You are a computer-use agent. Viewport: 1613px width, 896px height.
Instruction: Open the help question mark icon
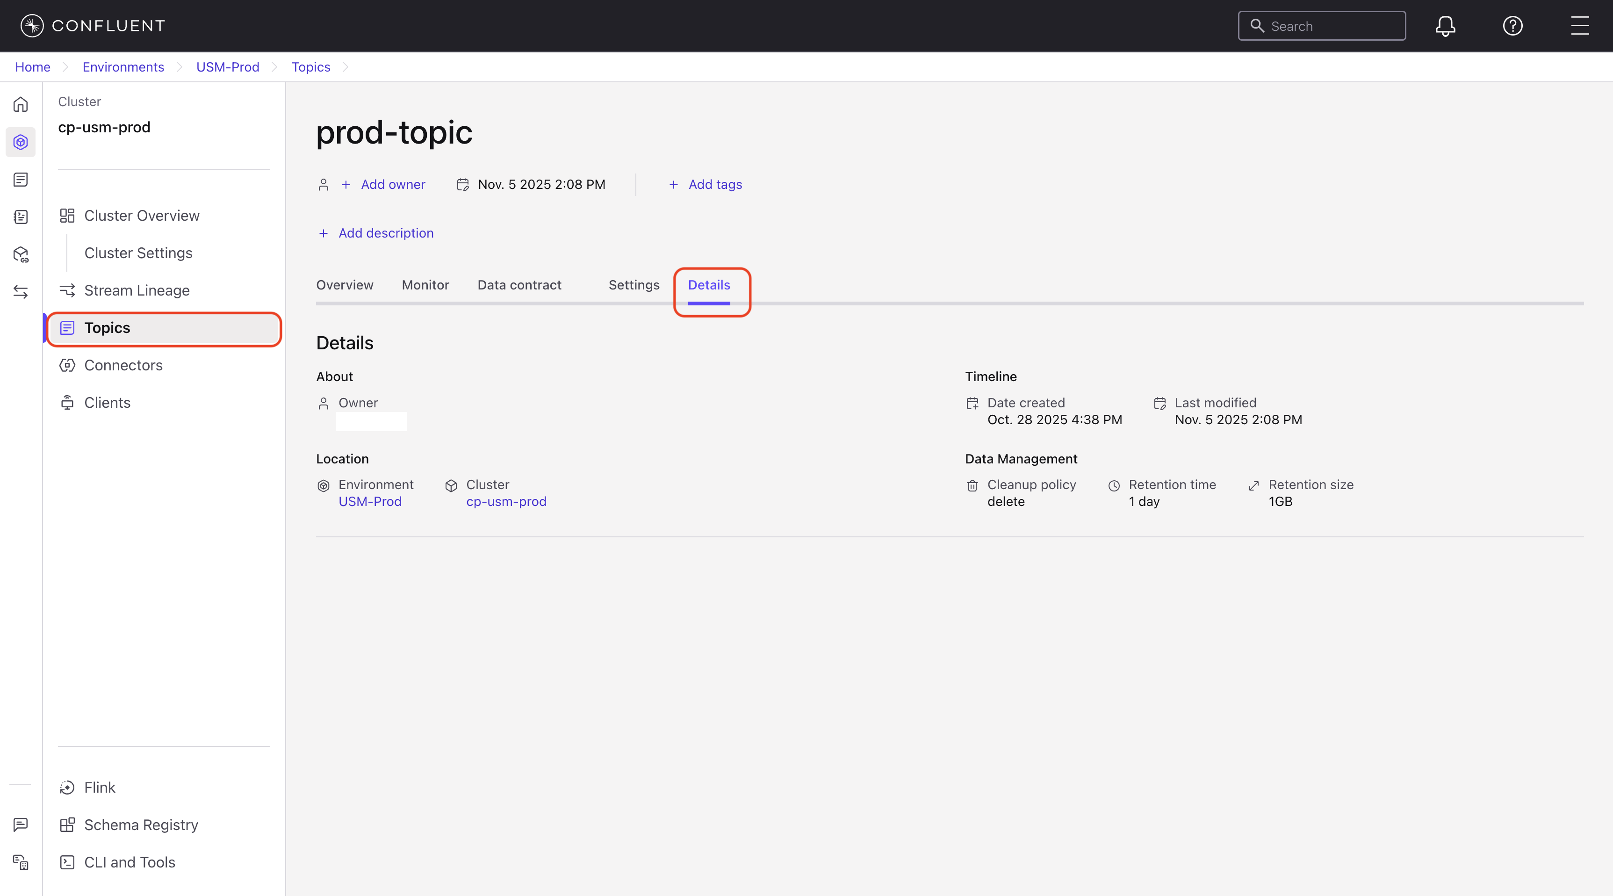[x=1512, y=26]
